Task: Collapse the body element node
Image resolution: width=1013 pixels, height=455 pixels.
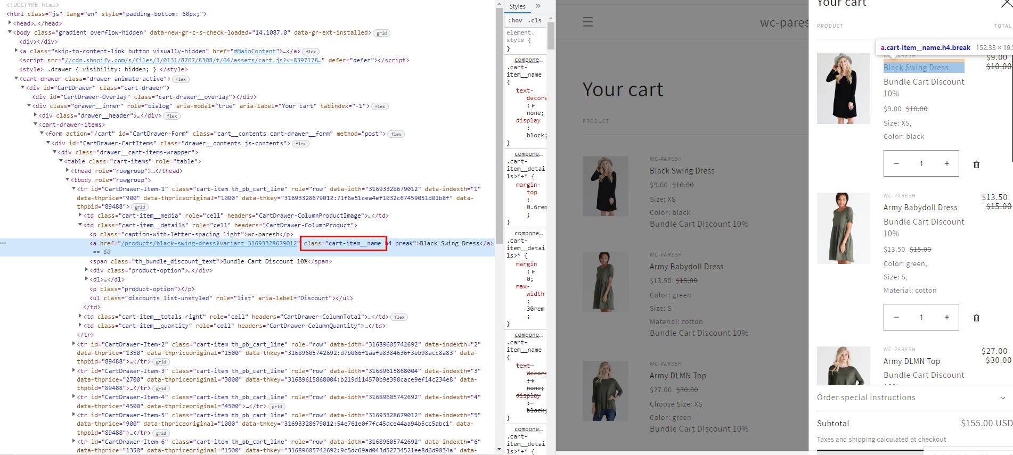Action: click(x=10, y=32)
